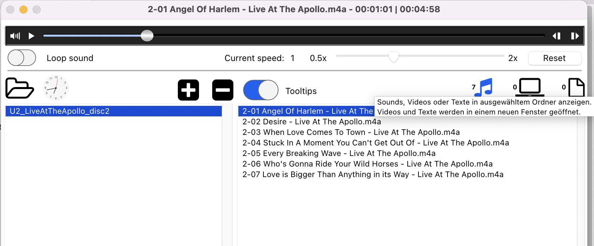Select 2-05 Every Breaking Wave track

pos(338,153)
